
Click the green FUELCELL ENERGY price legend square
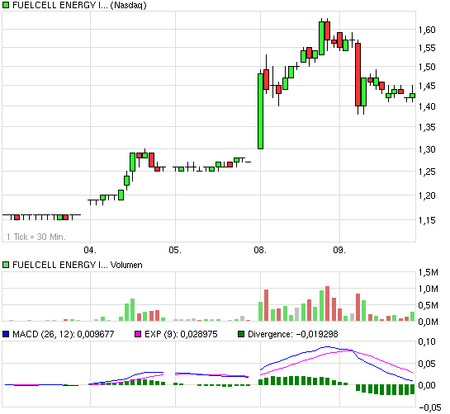6,5
